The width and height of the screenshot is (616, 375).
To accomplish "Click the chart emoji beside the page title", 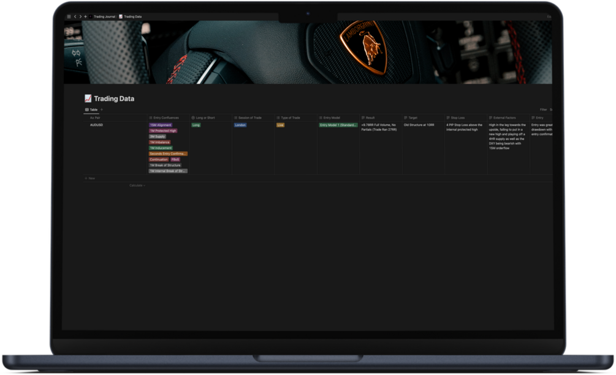I will coord(88,98).
